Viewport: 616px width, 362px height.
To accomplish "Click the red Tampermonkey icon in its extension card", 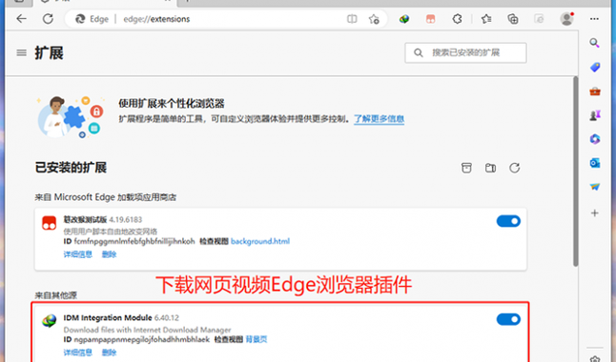I will [49, 223].
